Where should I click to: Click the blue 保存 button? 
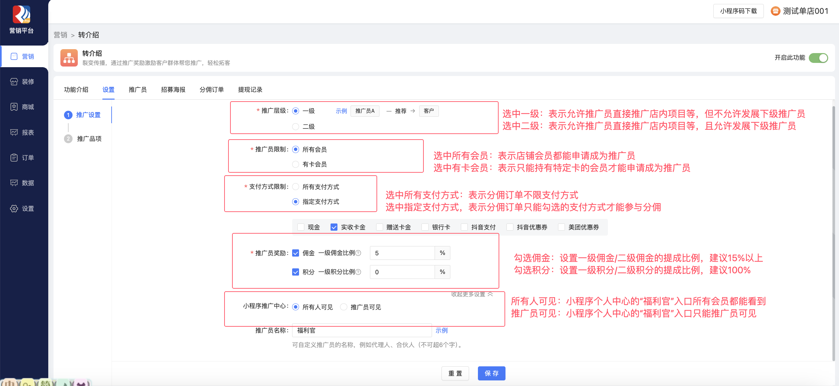click(x=491, y=373)
